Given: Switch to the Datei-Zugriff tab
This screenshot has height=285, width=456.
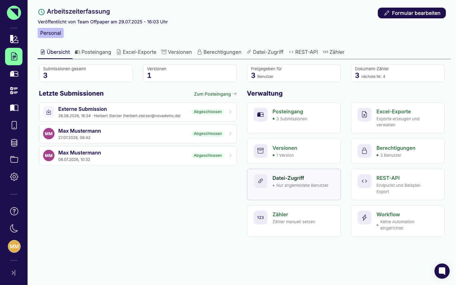Looking at the screenshot, I should [x=265, y=52].
